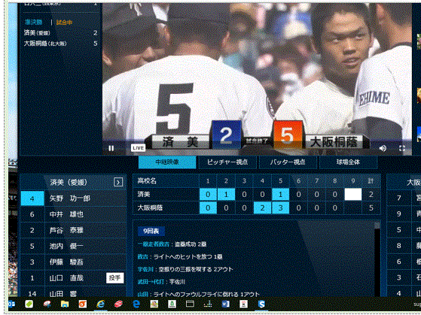Screen dimensions: 421x315
Task: Click highlighted position number 4 cell
Action: tap(32, 198)
